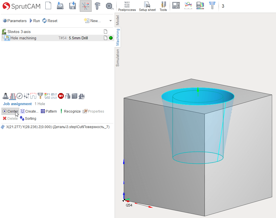Open hole Properties
The width and height of the screenshot is (276, 218).
[x=93, y=111]
